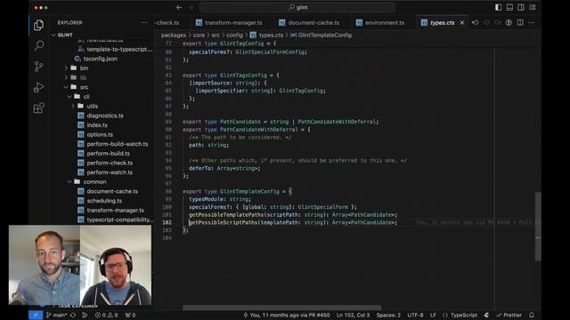Click the config breadcrumb segment
The width and height of the screenshot is (570, 320).
coord(234,36)
